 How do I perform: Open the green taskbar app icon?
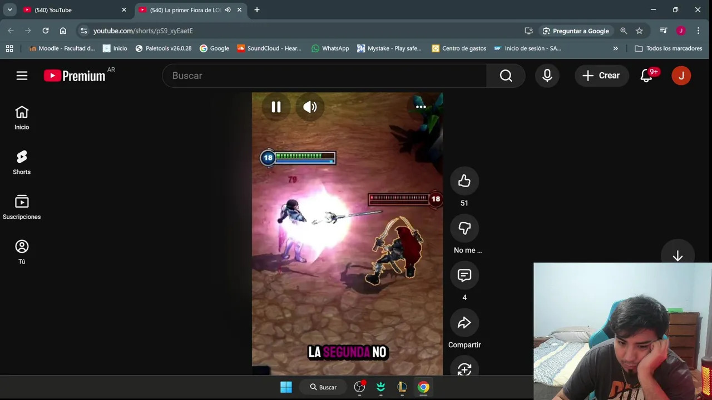[381, 387]
